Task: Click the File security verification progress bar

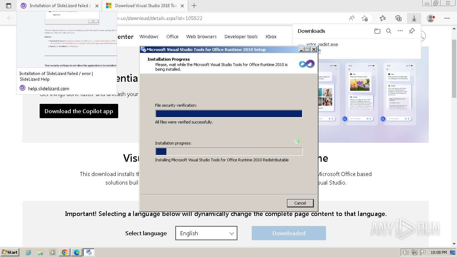Action: [229, 114]
